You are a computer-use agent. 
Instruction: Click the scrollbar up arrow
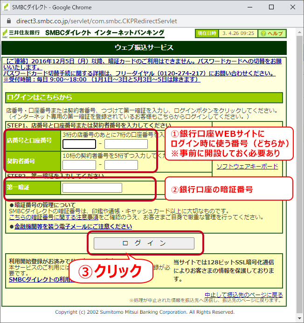pyautogui.click(x=299, y=32)
